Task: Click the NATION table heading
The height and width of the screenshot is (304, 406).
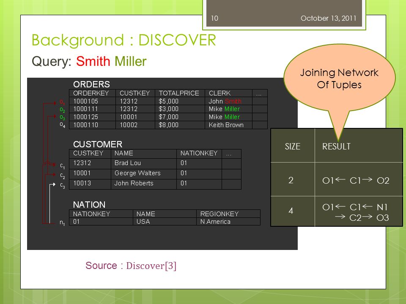Action: (x=89, y=205)
